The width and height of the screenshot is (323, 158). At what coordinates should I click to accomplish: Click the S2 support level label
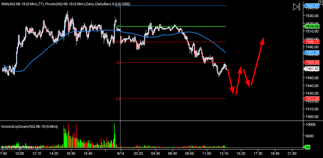point(118,63)
